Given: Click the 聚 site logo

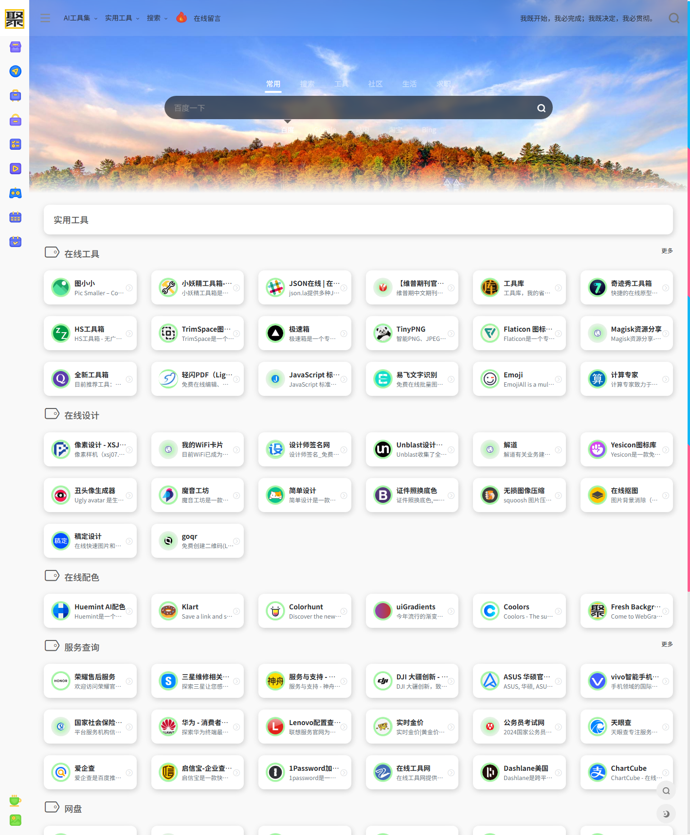Looking at the screenshot, I should pyautogui.click(x=15, y=18).
